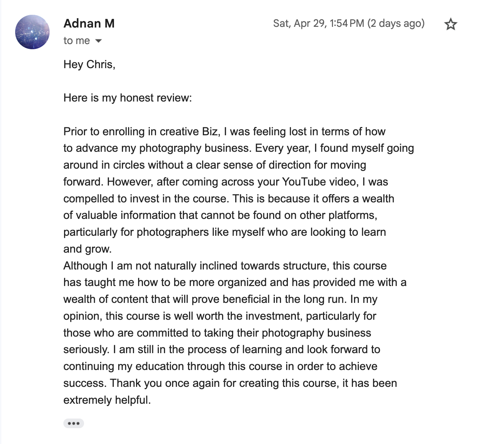The width and height of the screenshot is (478, 444).
Task: Click the line starting 'opinion, this course'
Action: [220, 316]
